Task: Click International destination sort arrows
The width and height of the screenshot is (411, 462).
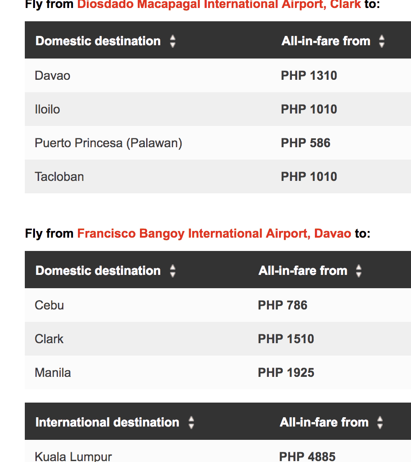Action: tap(191, 423)
